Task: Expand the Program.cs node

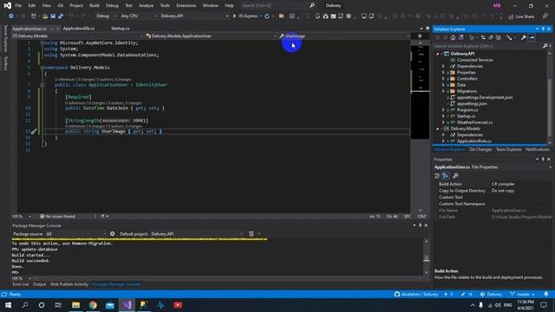Action: pyautogui.click(x=443, y=110)
